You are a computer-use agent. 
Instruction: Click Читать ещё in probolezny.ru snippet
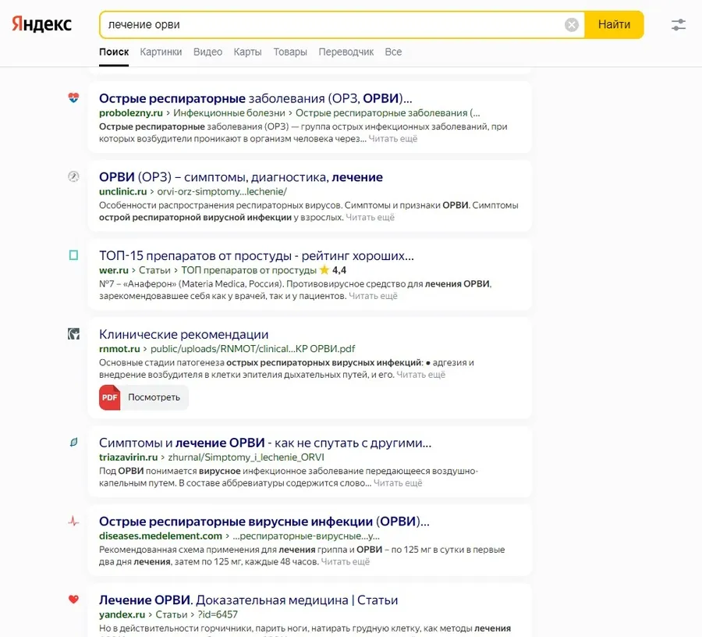[392, 139]
